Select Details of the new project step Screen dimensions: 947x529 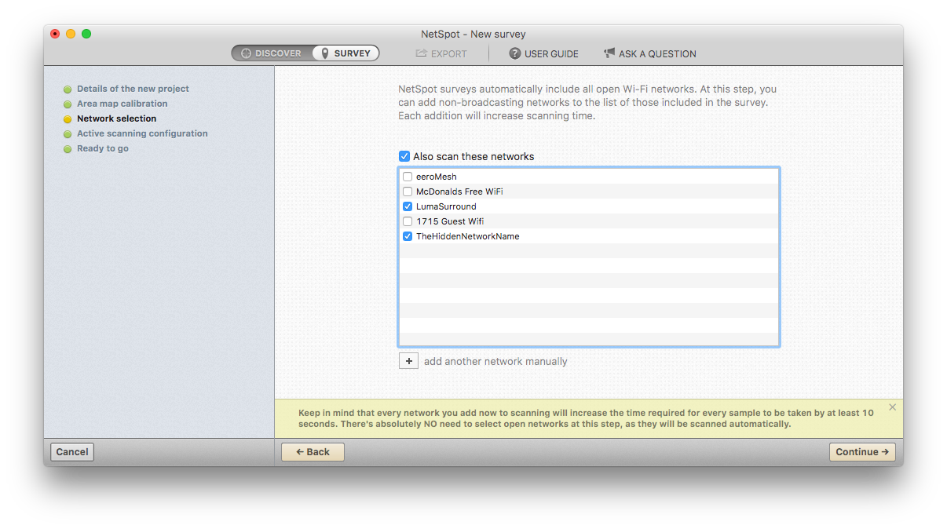click(133, 89)
